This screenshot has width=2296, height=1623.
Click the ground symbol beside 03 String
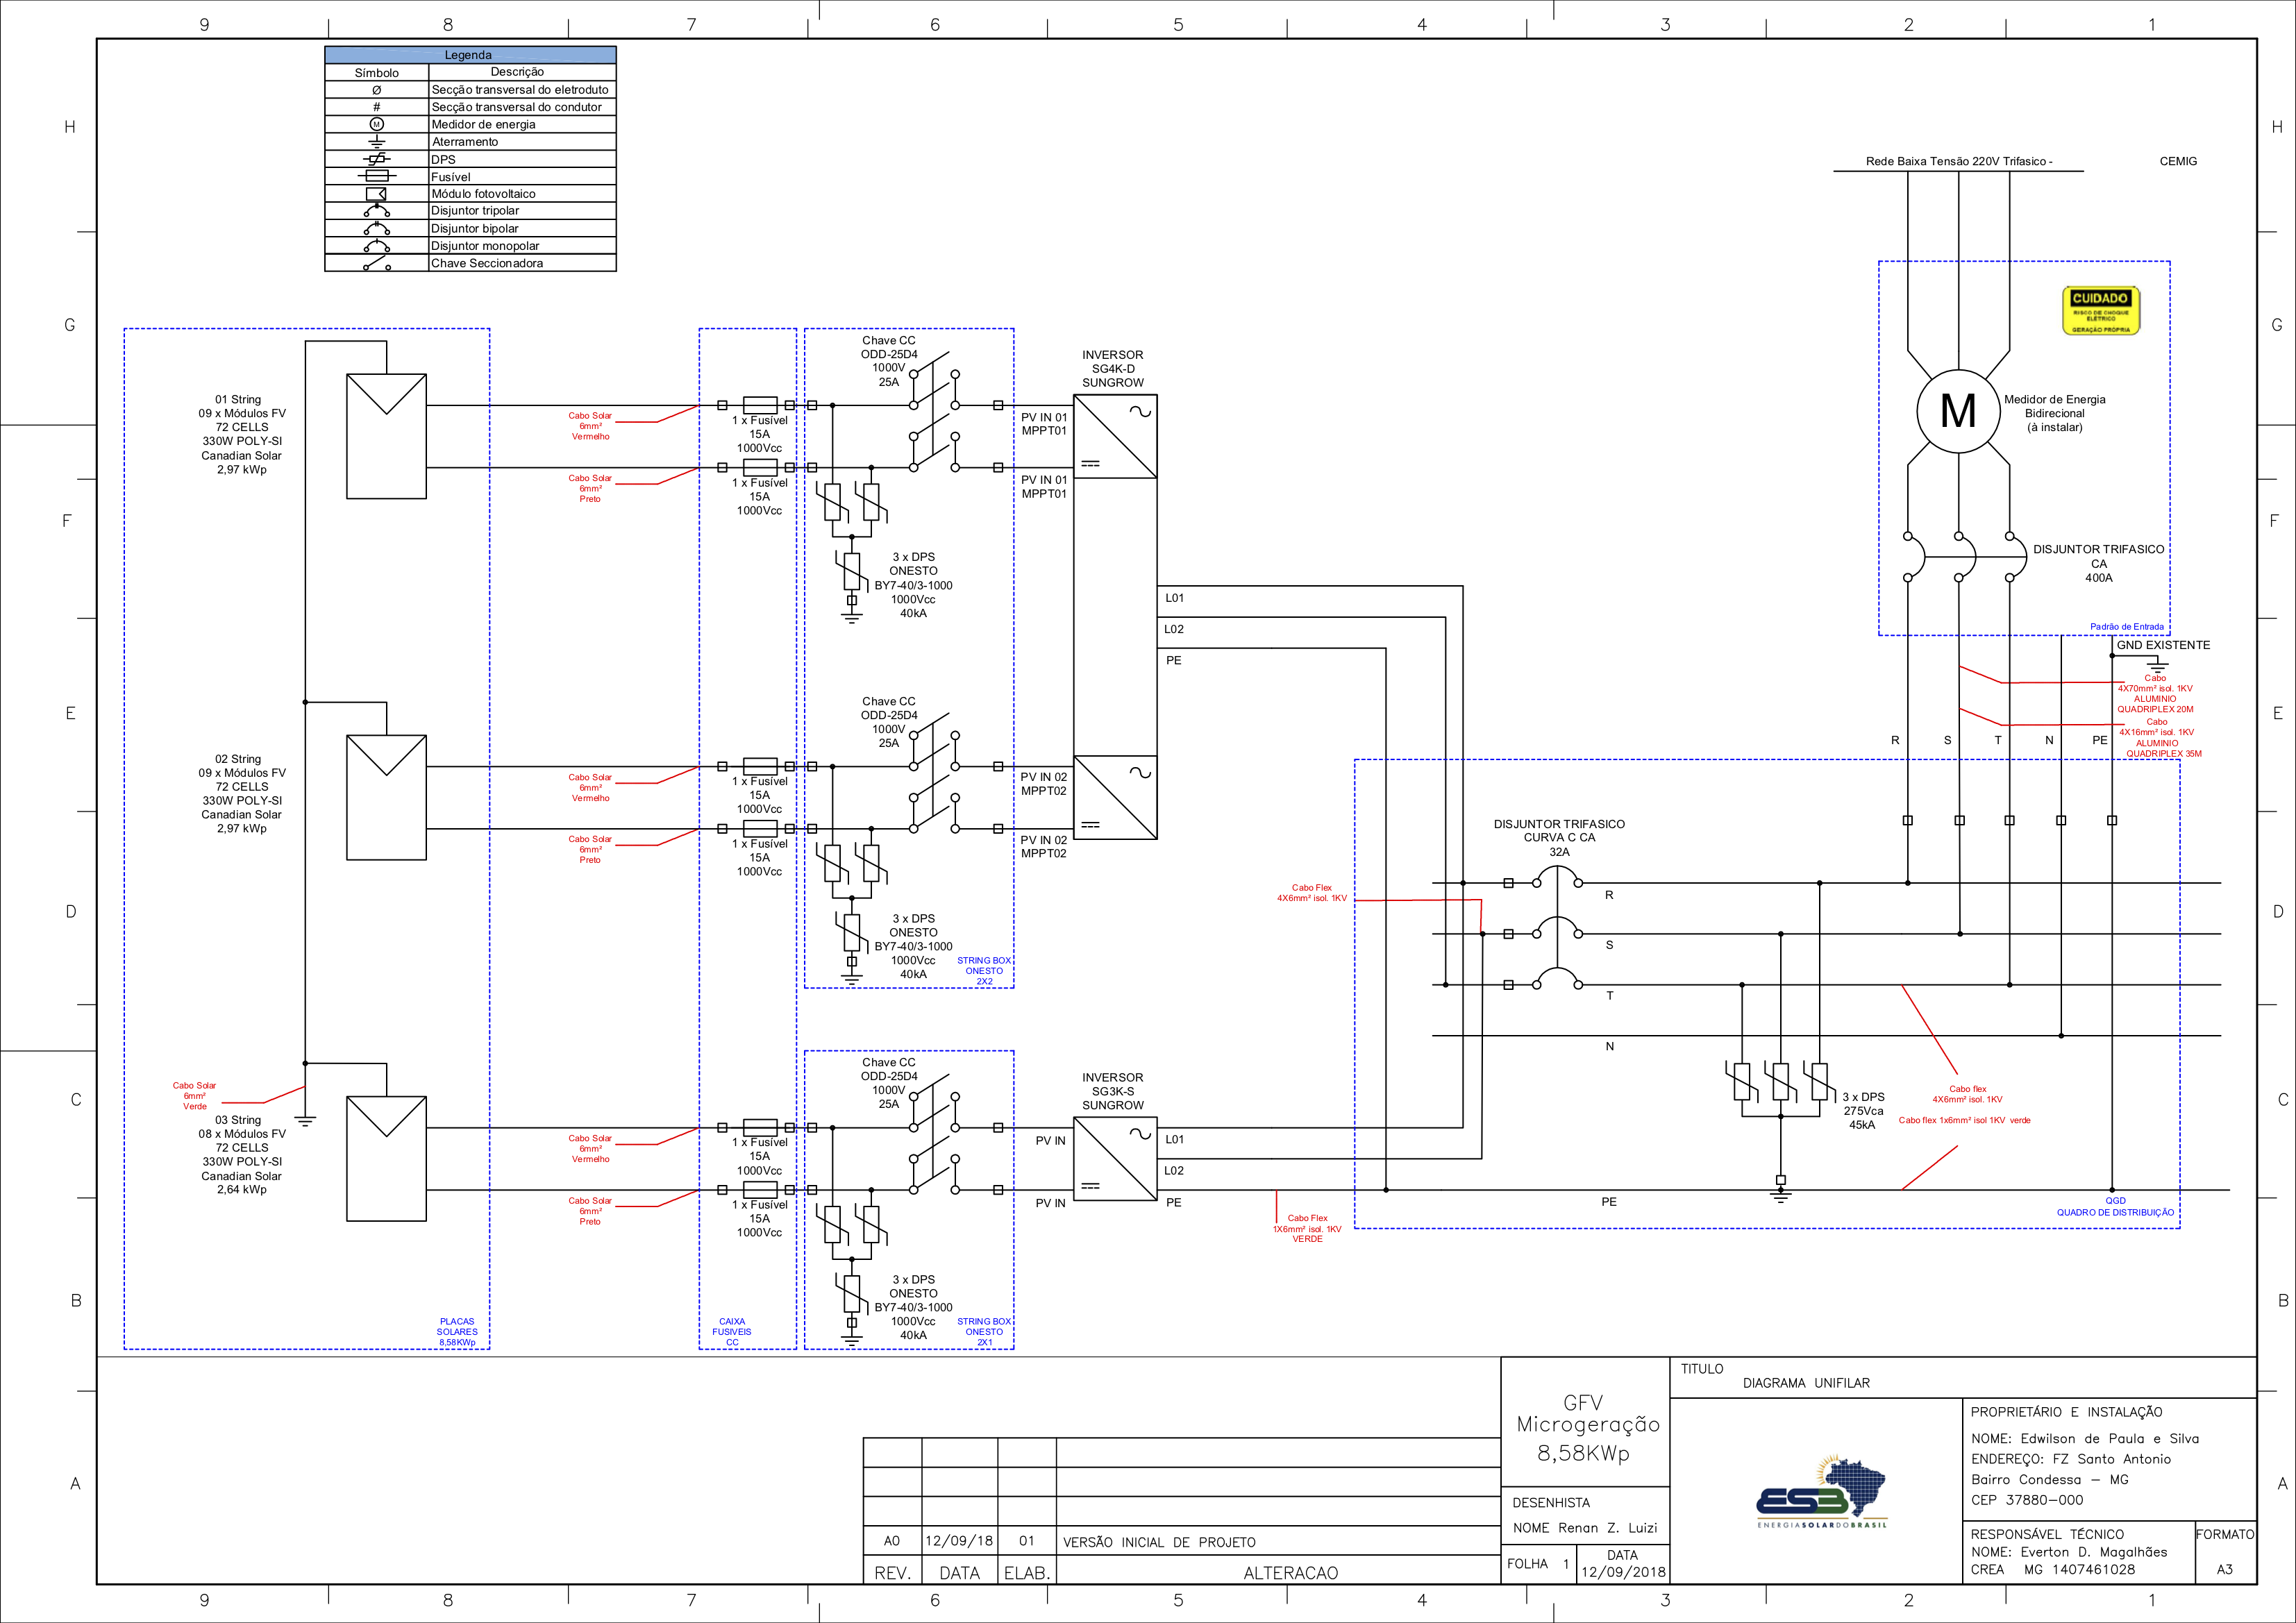305,1119
